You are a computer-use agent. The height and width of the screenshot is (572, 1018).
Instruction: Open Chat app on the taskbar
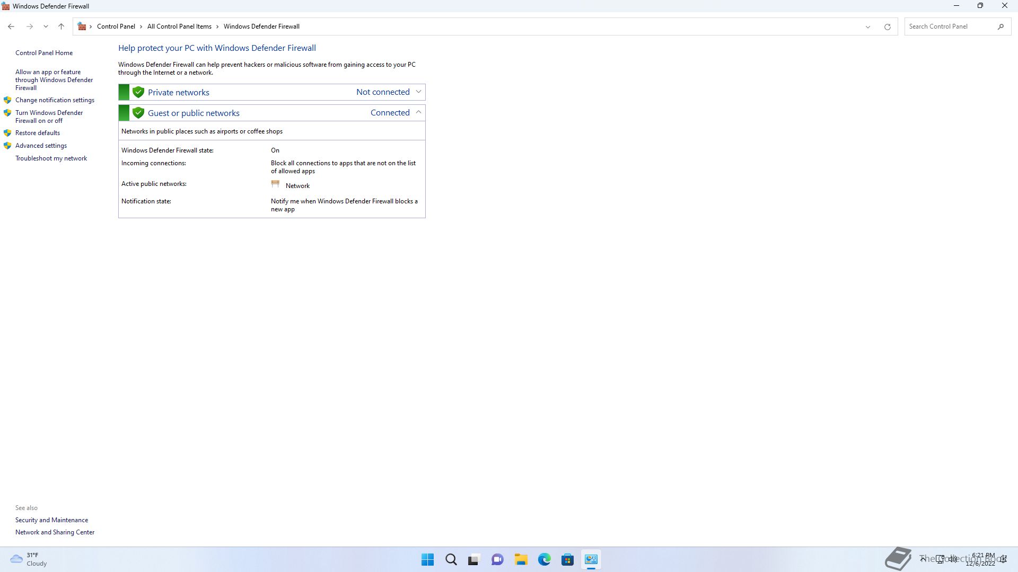click(497, 559)
